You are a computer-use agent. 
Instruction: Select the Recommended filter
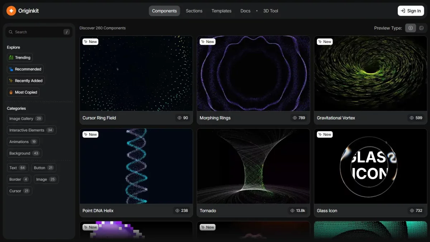point(25,69)
